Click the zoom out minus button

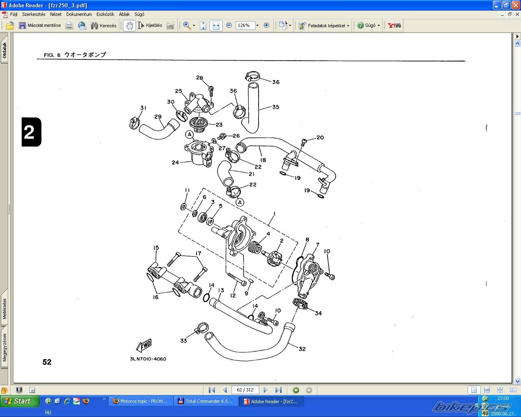tap(229, 25)
